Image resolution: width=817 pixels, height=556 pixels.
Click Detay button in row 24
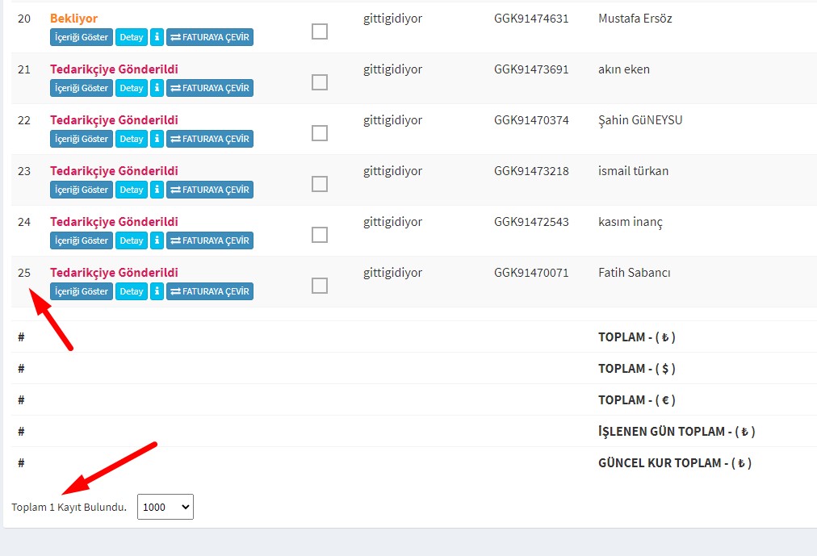pos(132,240)
